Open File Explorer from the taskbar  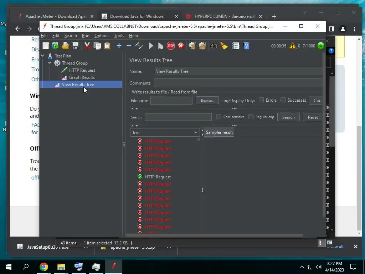point(61,267)
